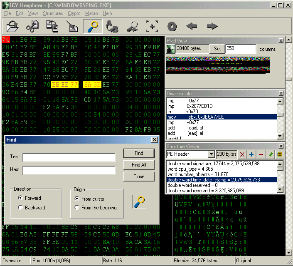
Task: Click the columns value field showing 250
Action: [x=241, y=49]
